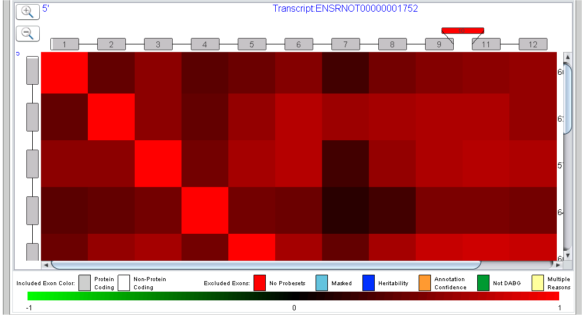The width and height of the screenshot is (582, 315).
Task: Click the vertical scrollbar down arrow
Action: coord(567,255)
